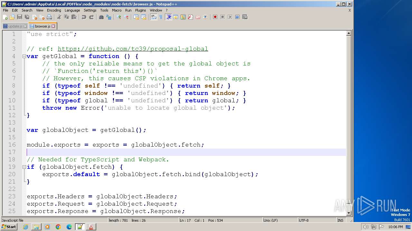Open the PDF app taskbar icon
Screen dimensions: 412x231
click(91, 227)
